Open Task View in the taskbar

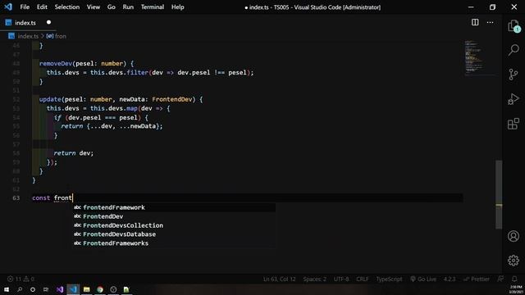point(46,289)
